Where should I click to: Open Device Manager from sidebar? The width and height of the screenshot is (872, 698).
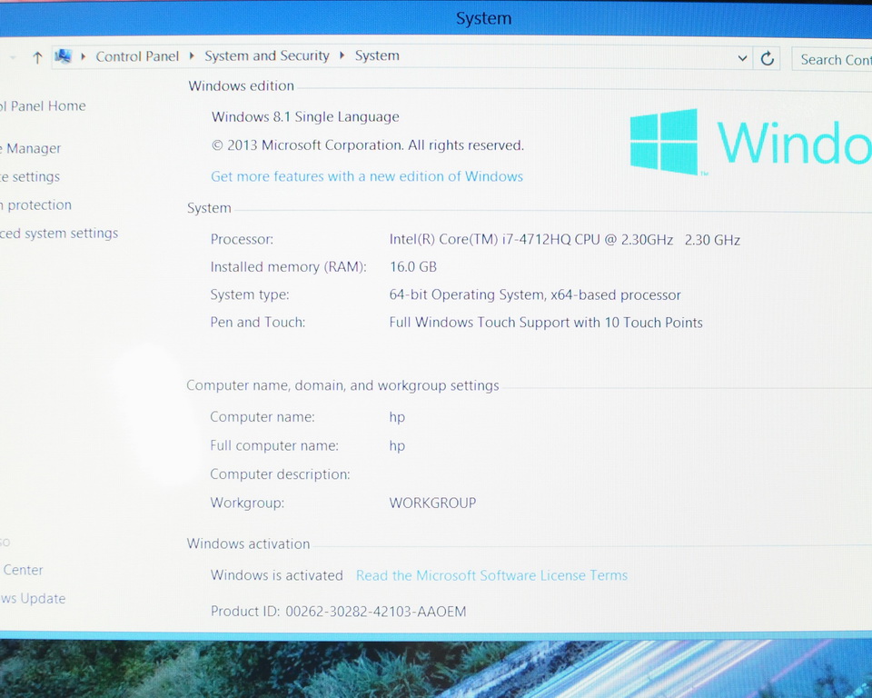click(x=31, y=149)
